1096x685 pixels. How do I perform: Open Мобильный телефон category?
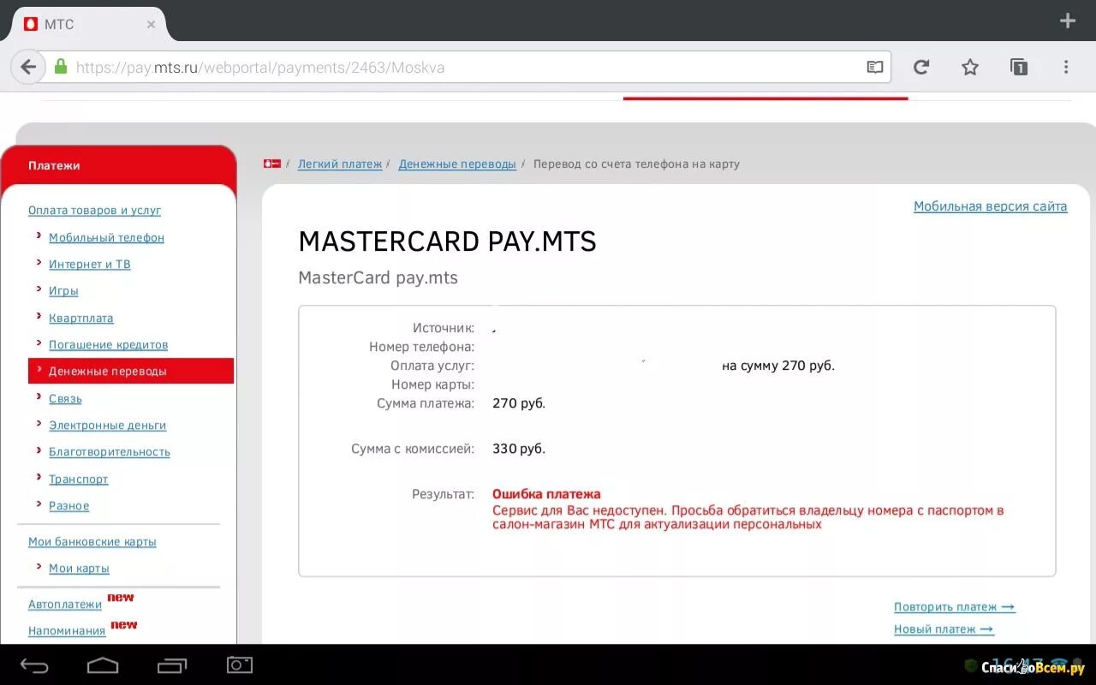pyautogui.click(x=106, y=237)
